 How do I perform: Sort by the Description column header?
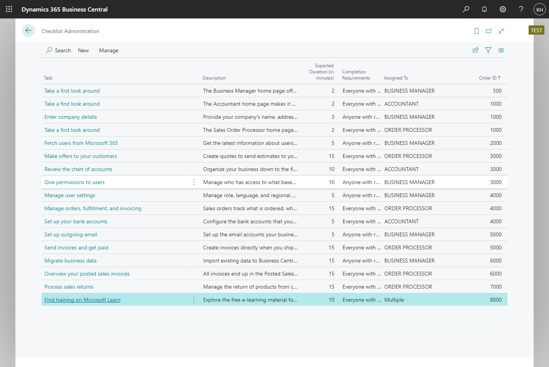click(x=214, y=78)
